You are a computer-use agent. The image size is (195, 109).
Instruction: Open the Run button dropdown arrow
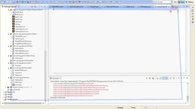click(25, 2)
